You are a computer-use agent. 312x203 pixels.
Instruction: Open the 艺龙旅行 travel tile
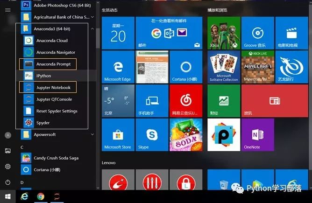click(x=292, y=67)
